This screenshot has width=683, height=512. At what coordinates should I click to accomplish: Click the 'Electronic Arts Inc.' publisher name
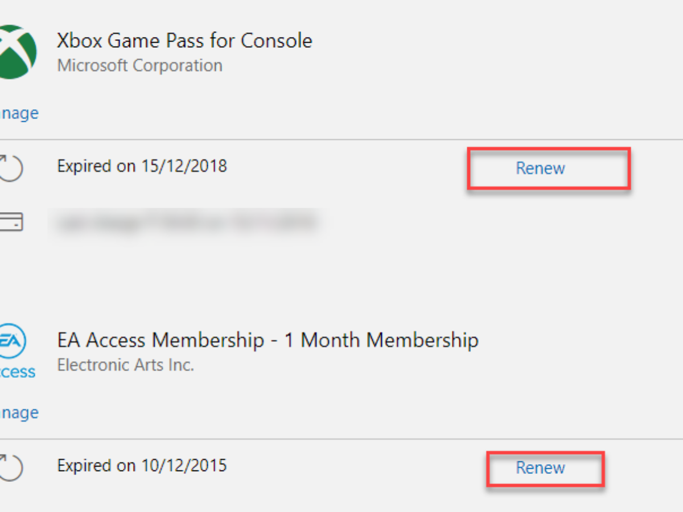pyautogui.click(x=126, y=365)
